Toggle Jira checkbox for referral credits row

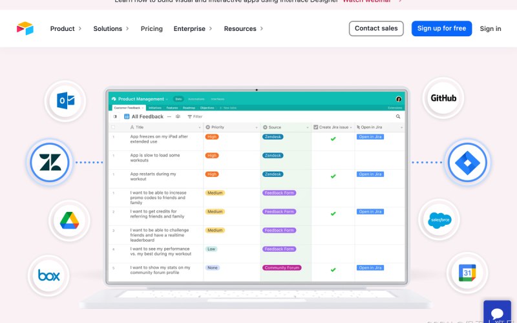click(x=333, y=214)
